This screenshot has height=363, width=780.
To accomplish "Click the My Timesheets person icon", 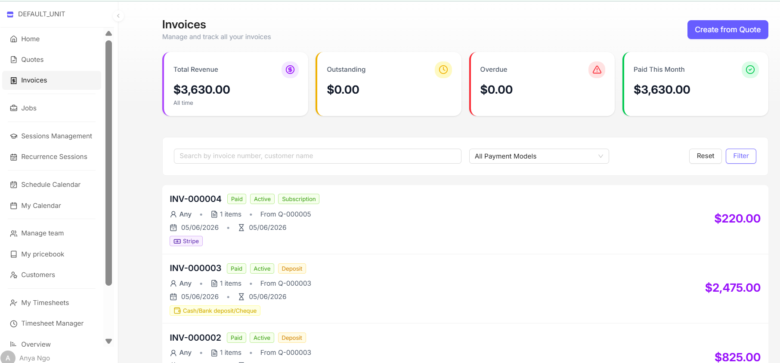I will click(x=14, y=303).
